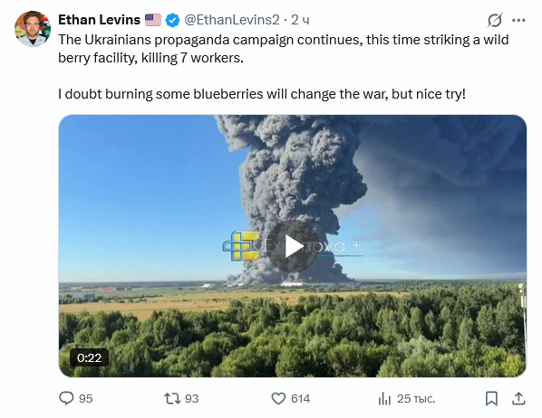The image size is (542, 418).
Task: Click the 93 reposts count
Action: point(192,399)
